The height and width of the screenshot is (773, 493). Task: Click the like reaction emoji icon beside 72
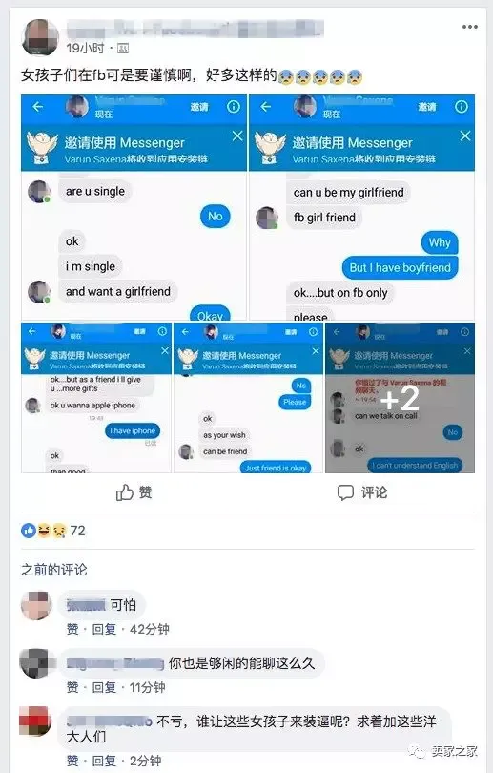tap(29, 531)
